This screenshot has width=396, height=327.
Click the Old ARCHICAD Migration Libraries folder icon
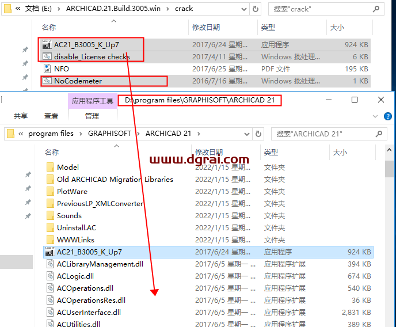[x=50, y=179]
